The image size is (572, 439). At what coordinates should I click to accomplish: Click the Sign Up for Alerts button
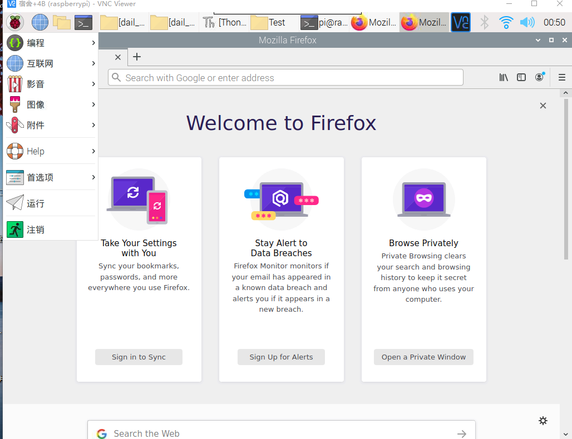tap(281, 357)
